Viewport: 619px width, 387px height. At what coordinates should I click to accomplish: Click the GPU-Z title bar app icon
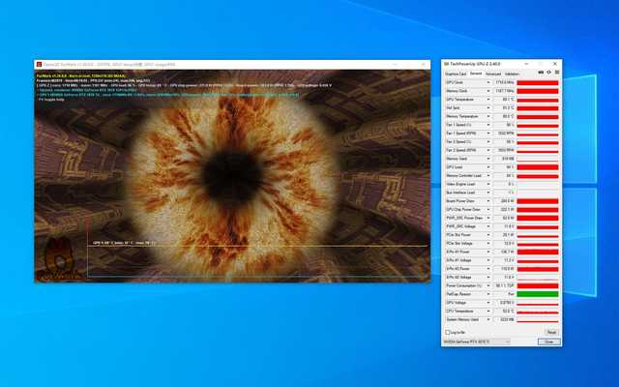click(x=446, y=64)
